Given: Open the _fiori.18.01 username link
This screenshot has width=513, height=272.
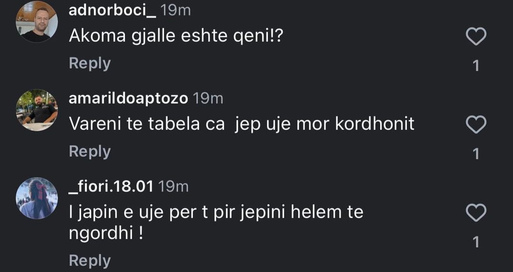Looking at the screenshot, I should click(111, 186).
